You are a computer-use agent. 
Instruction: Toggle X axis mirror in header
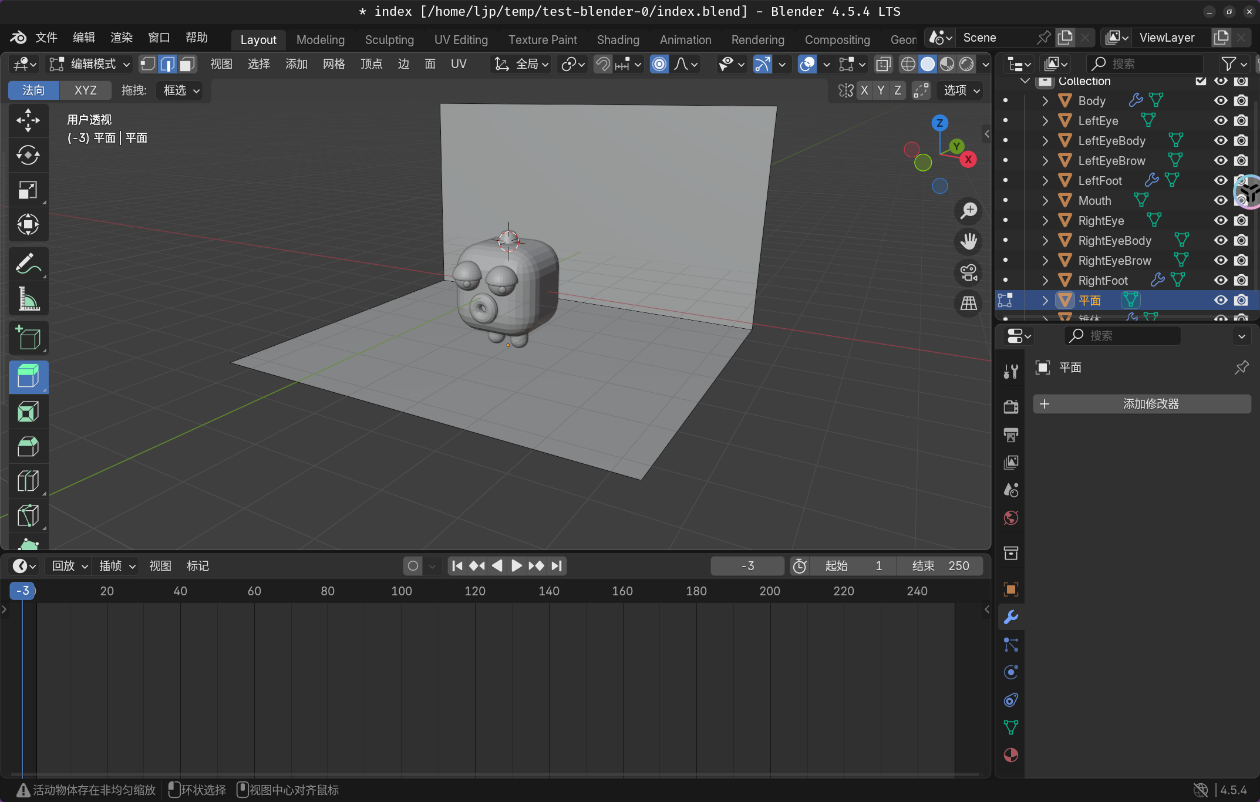pyautogui.click(x=864, y=90)
